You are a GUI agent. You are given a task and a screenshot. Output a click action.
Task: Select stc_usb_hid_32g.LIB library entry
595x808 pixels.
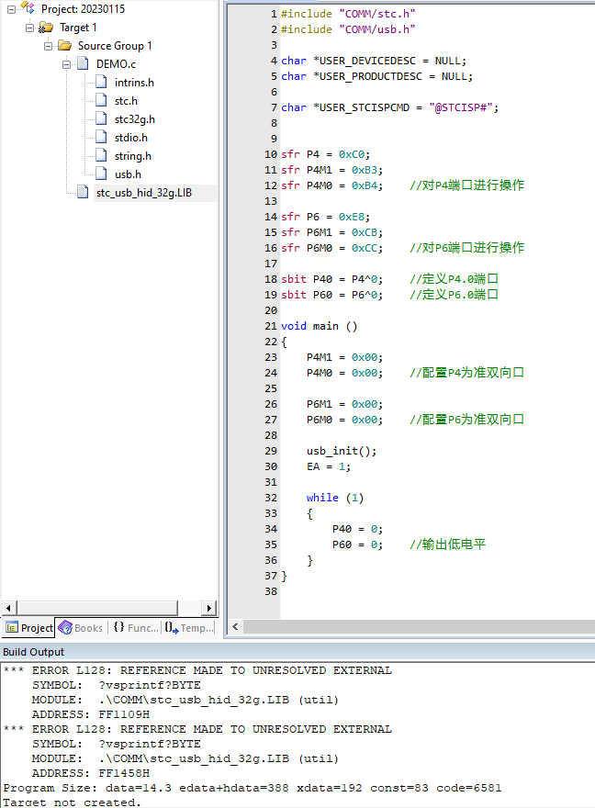tap(144, 193)
